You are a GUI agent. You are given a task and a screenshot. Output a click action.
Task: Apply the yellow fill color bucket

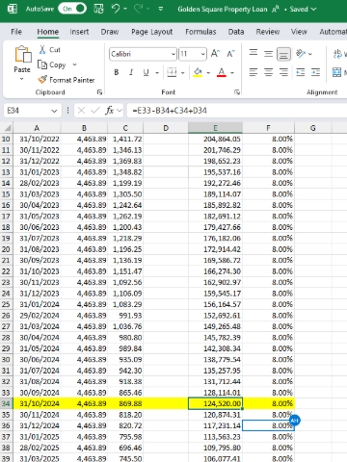[198, 72]
